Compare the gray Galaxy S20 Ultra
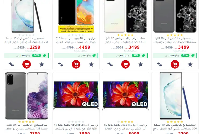The height and width of the screenshot is (134, 201). coord(159,64)
